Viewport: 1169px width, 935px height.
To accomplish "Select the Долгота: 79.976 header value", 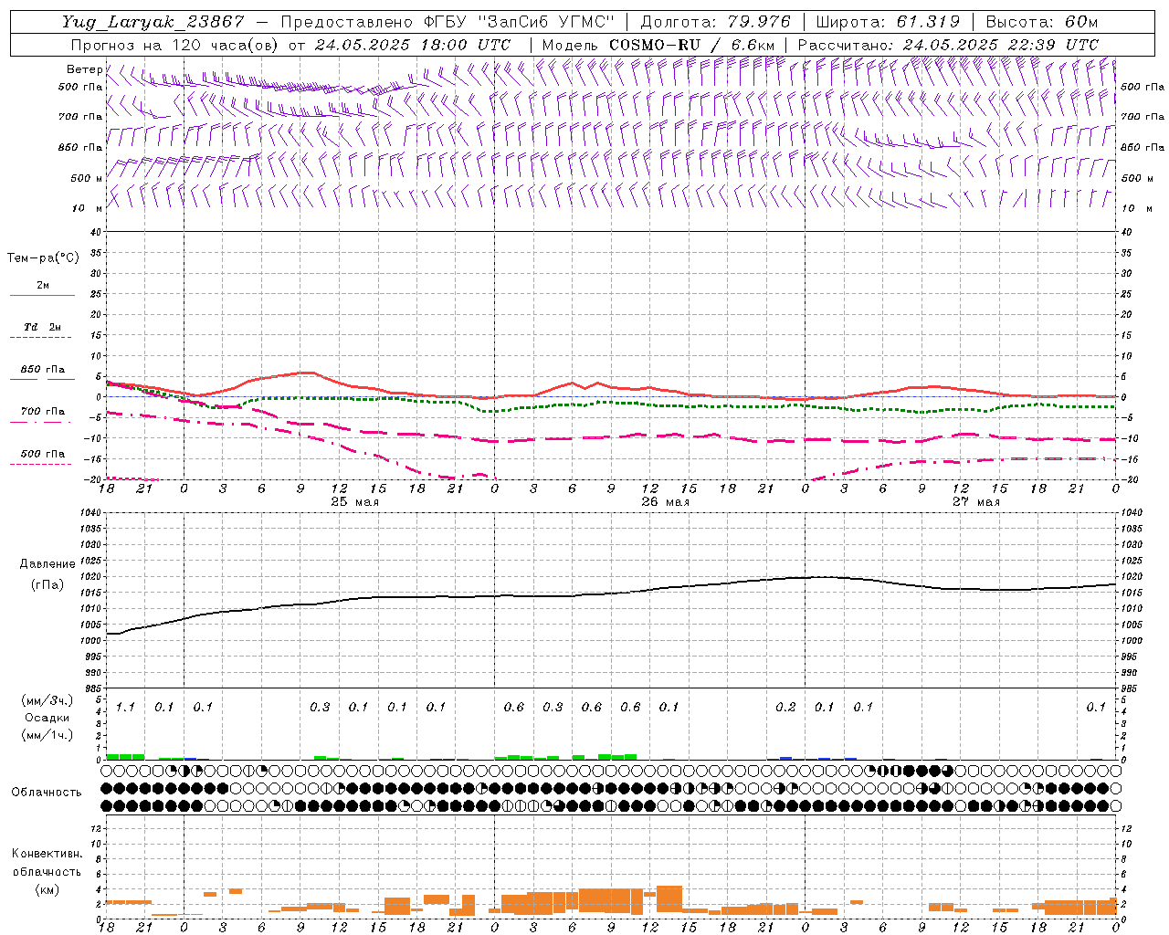I will (715, 22).
